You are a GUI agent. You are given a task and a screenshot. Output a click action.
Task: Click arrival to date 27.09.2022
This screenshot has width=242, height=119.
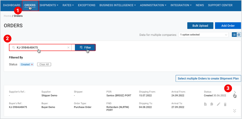coord(178,107)
